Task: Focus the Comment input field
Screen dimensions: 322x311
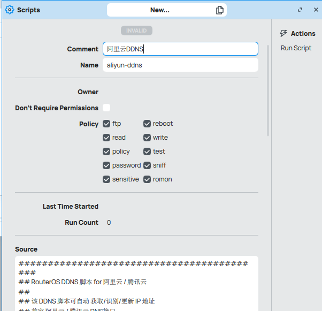Action: 180,49
